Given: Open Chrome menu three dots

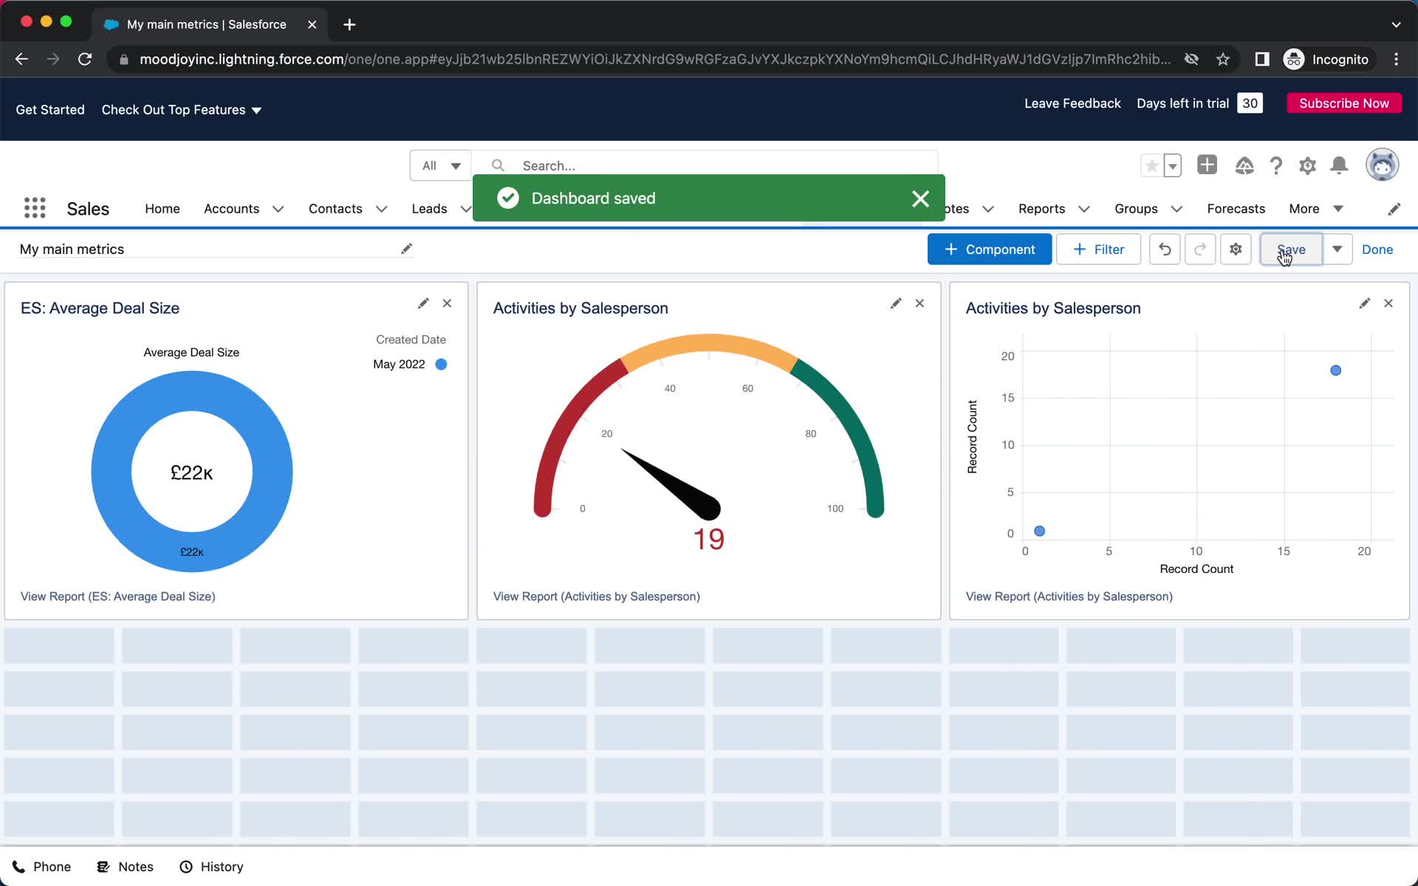Looking at the screenshot, I should point(1396,59).
